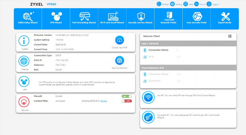Check new F/W cloud download icon

point(119,40)
